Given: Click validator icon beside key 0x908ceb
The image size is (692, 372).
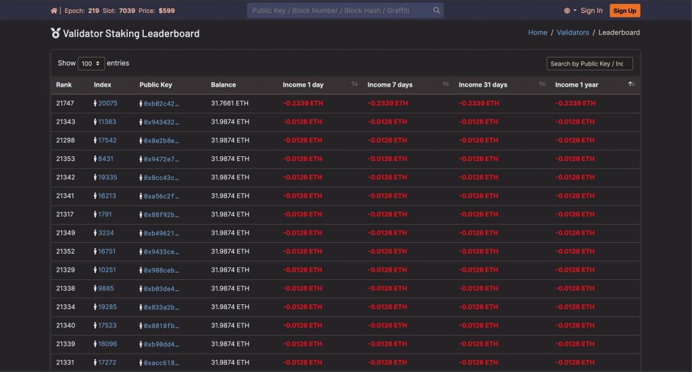Looking at the screenshot, I should click(x=141, y=271).
